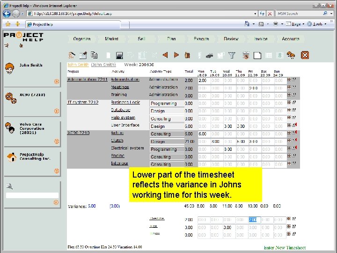337x253 pixels.
Task: Open the Execute menu tab
Action: [x=201, y=39]
